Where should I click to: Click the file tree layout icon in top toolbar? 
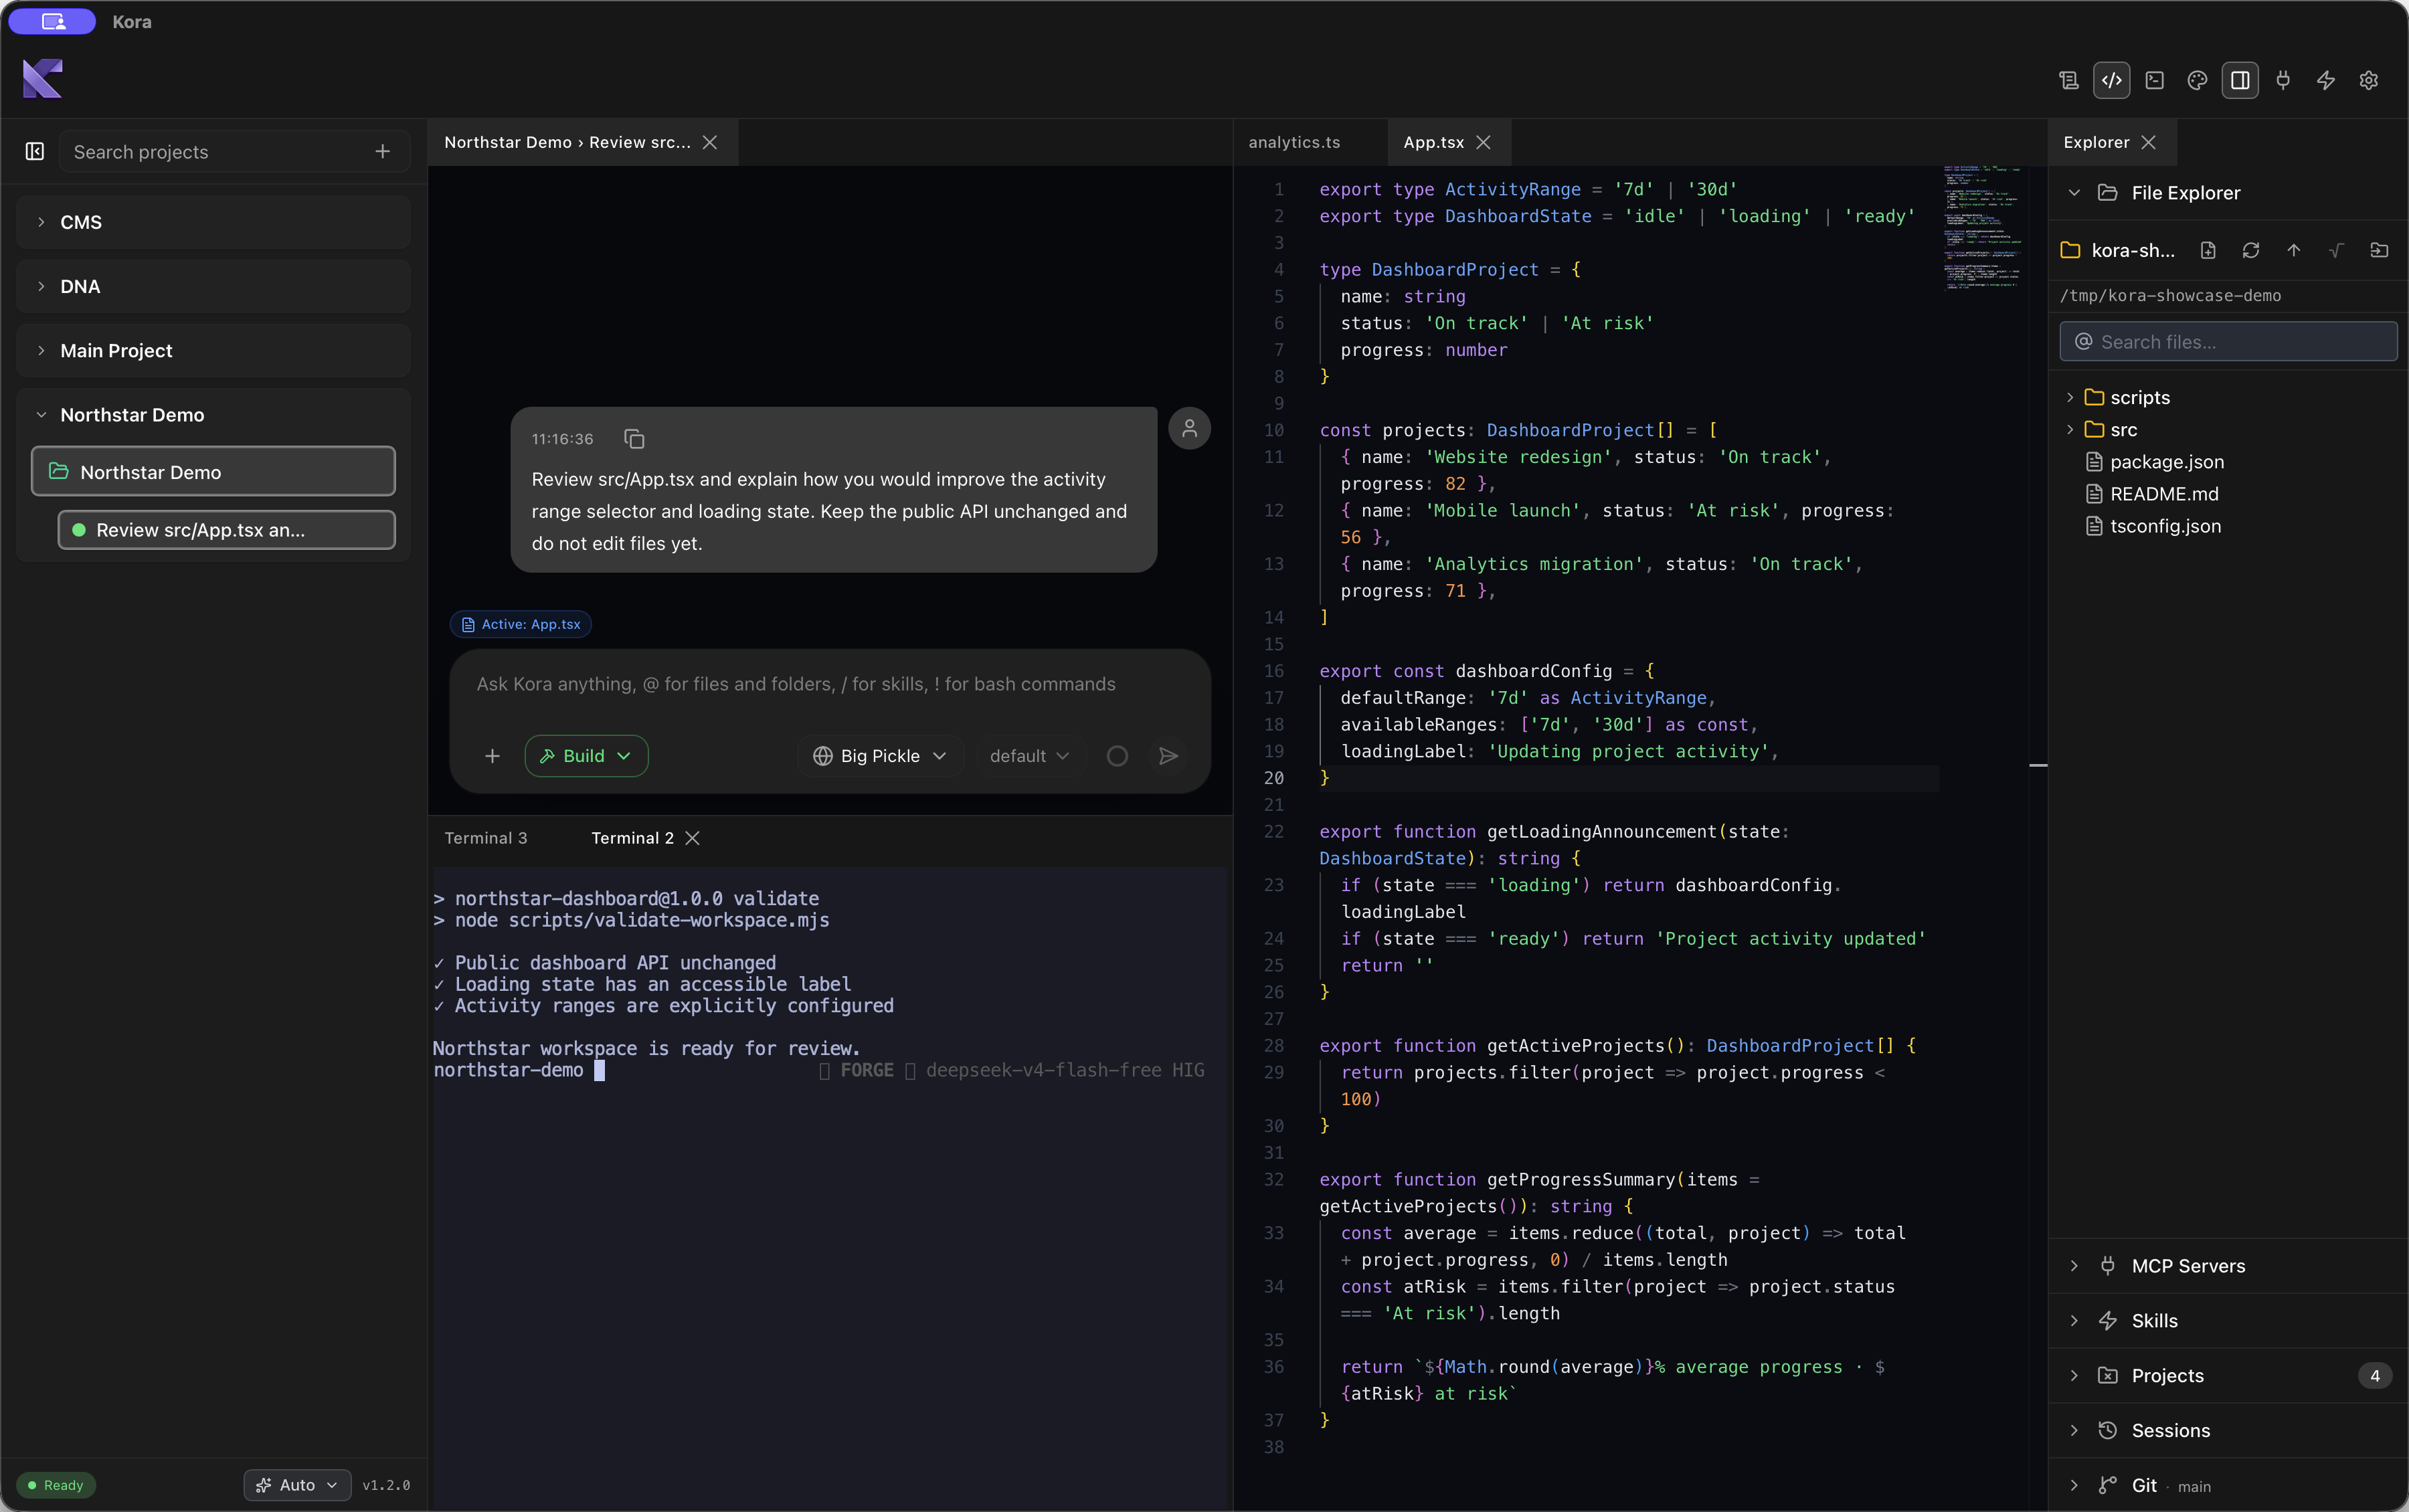click(x=2069, y=80)
